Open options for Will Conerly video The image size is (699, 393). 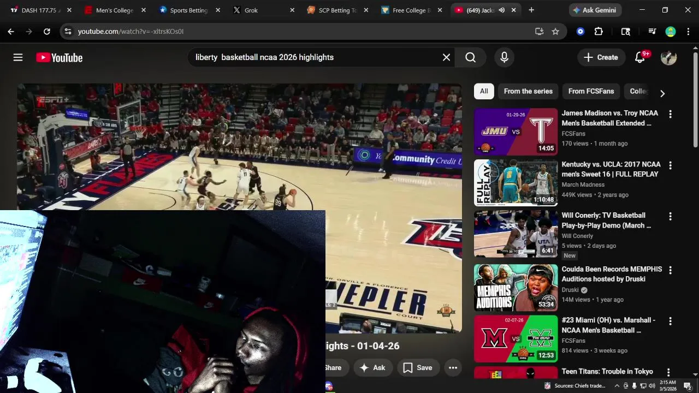pyautogui.click(x=670, y=217)
